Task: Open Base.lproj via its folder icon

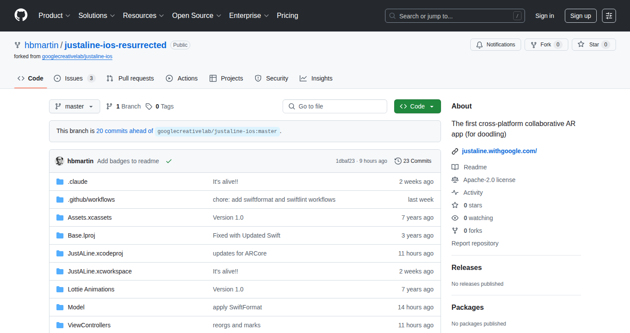Action: [x=60, y=235]
